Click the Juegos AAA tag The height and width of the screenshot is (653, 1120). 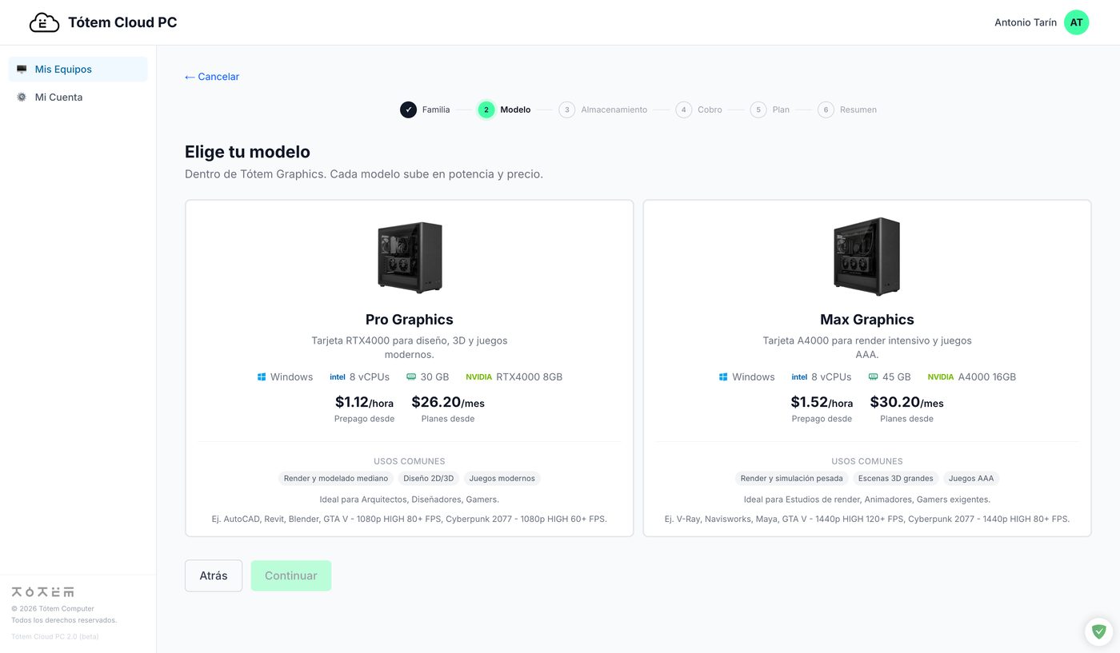coord(971,479)
